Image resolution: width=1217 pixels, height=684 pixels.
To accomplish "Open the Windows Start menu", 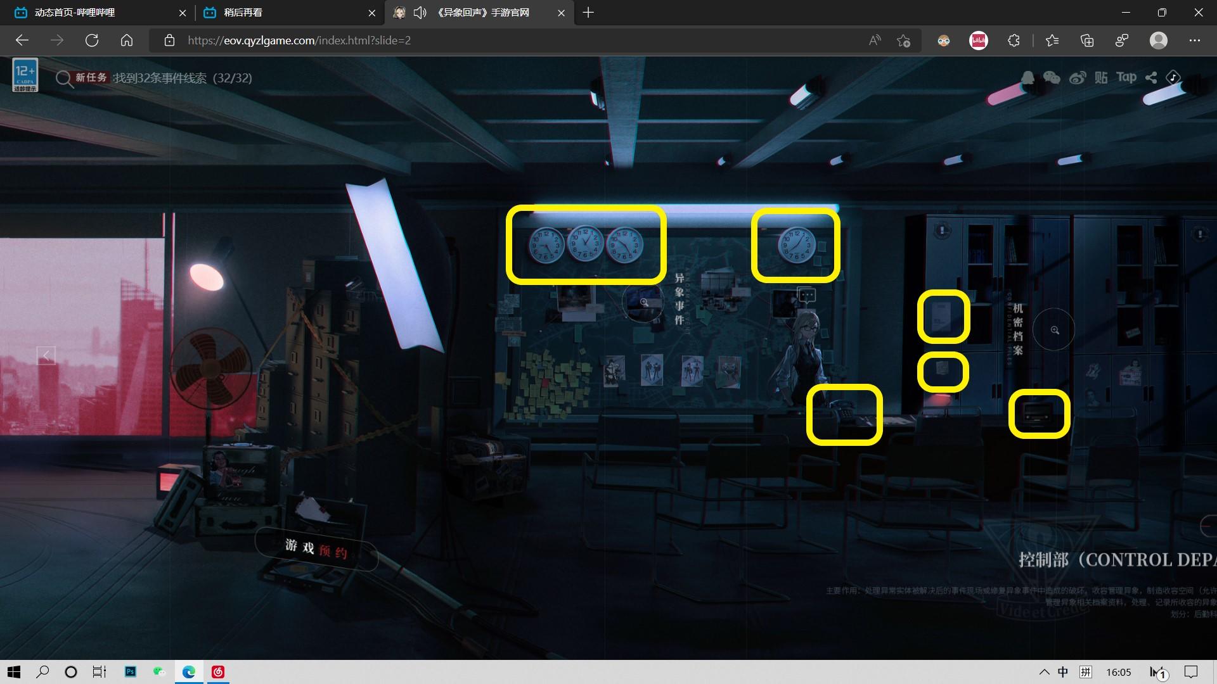I will [x=14, y=672].
